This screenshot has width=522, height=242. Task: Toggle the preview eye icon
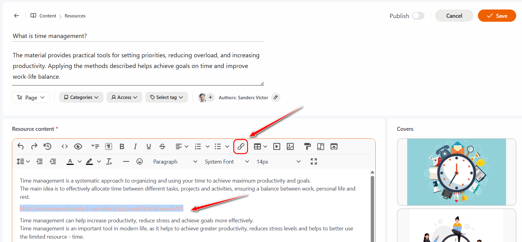click(x=78, y=146)
